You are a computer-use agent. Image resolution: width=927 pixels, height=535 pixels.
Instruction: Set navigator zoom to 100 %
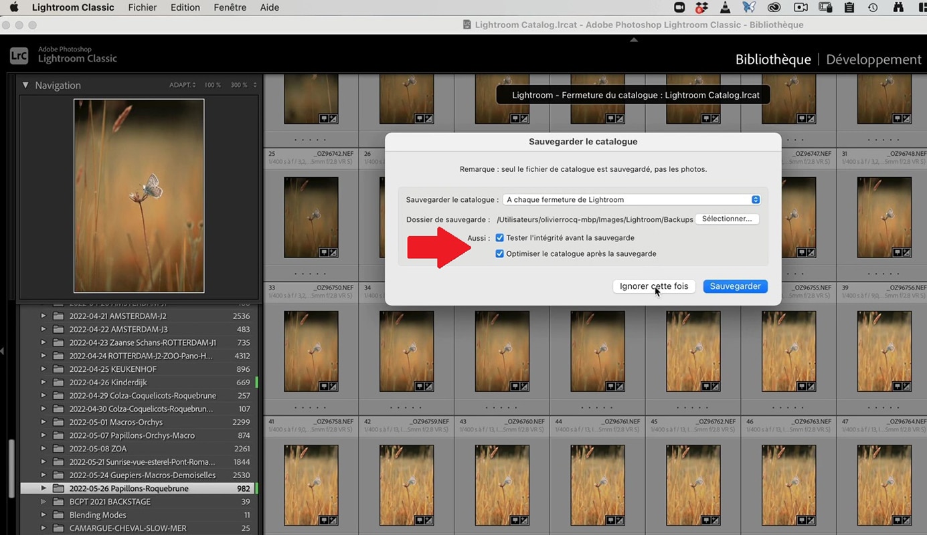click(213, 85)
